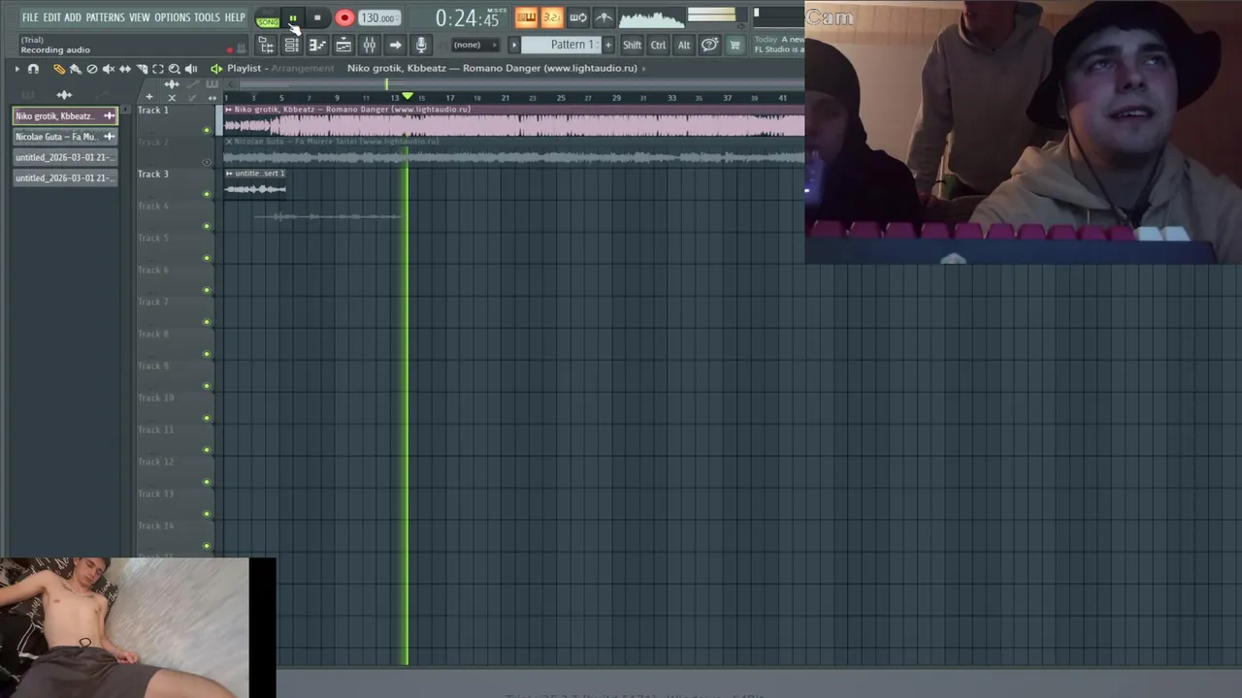The height and width of the screenshot is (698, 1242).
Task: Add new pattern with plus button
Action: (x=608, y=45)
